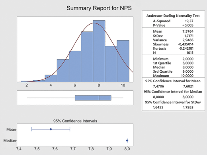207x155 pixels.
Task: Select the boxplot interquartile box
Action: point(93,98)
